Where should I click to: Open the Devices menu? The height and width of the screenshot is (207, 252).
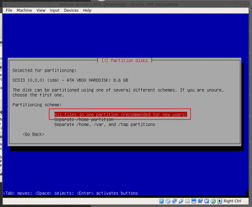[x=71, y=11]
